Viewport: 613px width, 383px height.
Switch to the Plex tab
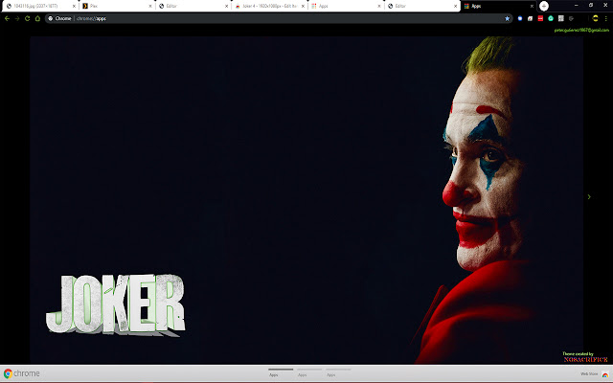[x=116, y=6]
